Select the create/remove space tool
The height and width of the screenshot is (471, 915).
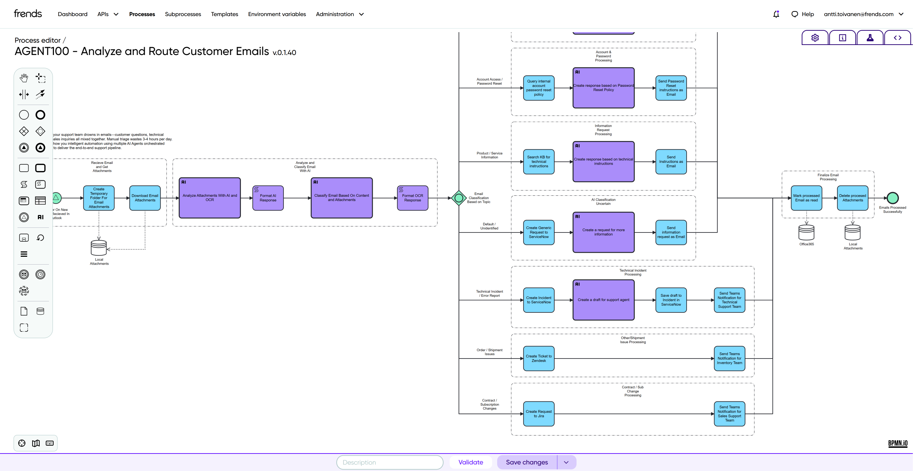tap(24, 94)
